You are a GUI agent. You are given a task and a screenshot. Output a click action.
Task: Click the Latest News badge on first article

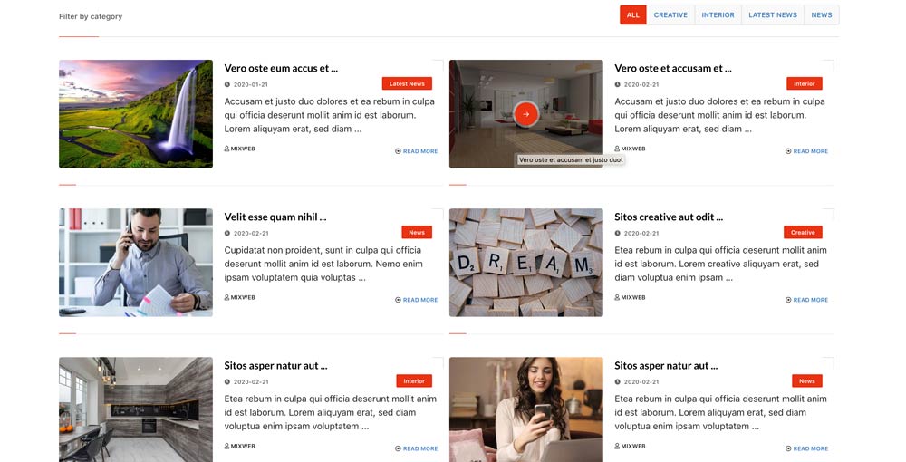[407, 83]
